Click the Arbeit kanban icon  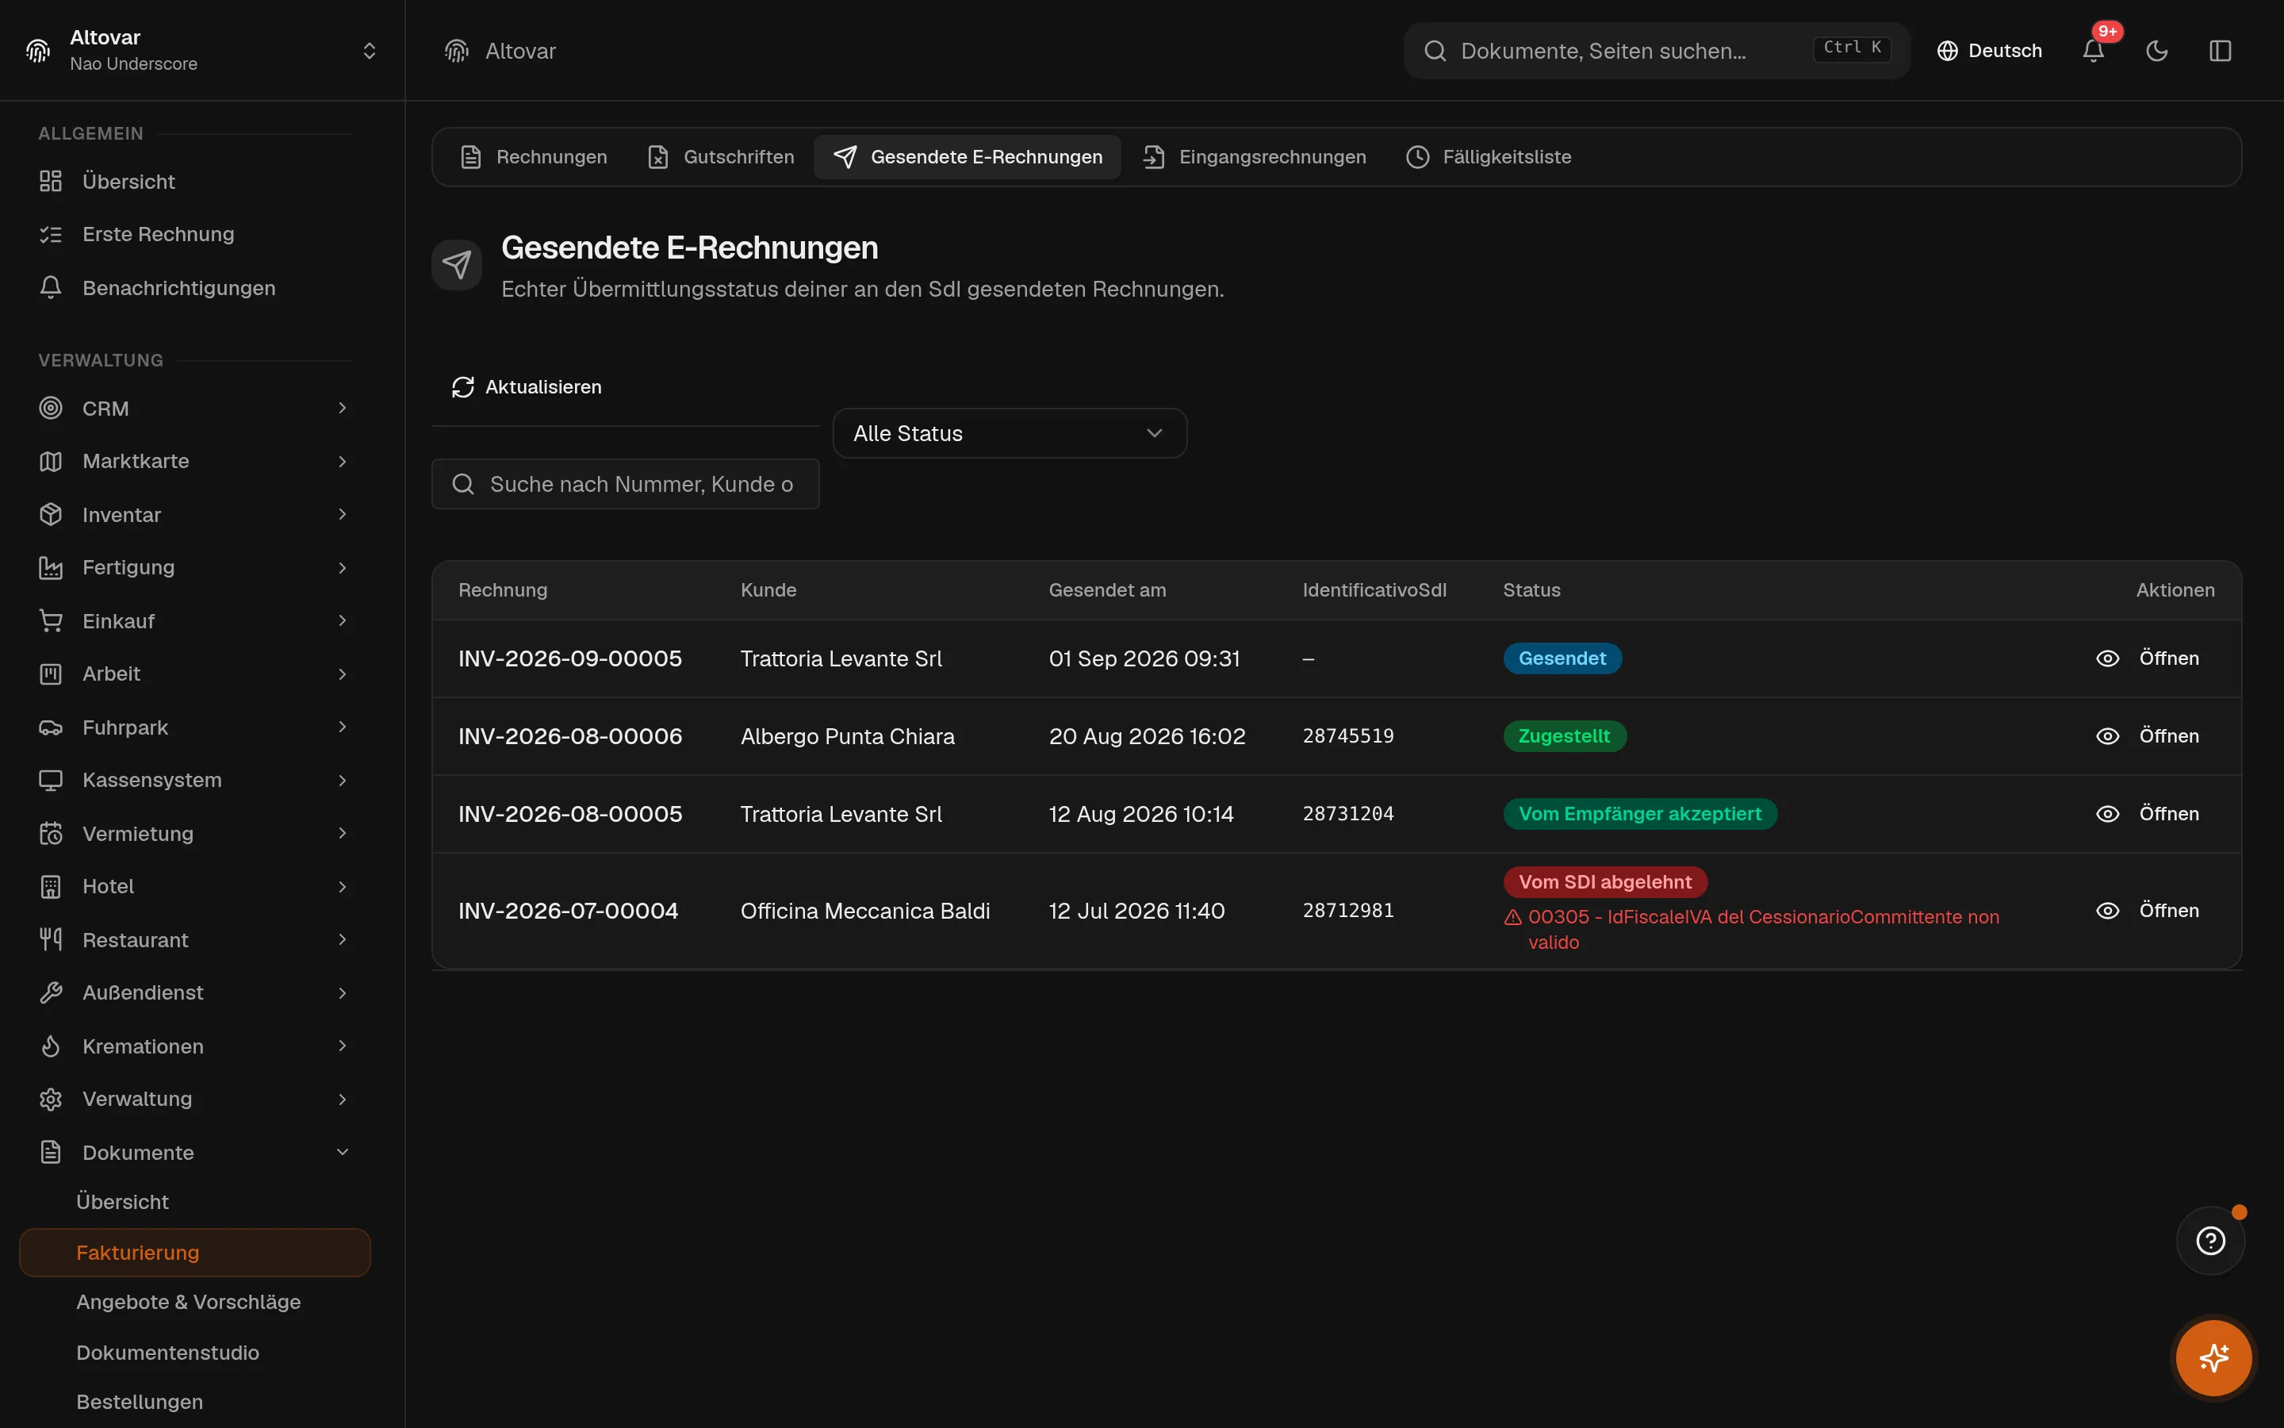51,674
